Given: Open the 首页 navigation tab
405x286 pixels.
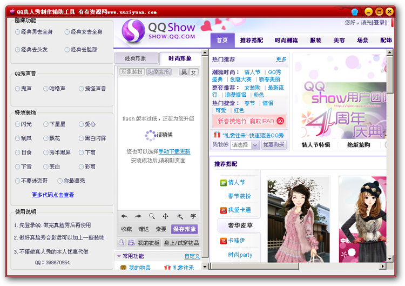Looking at the screenshot, I should pos(222,40).
